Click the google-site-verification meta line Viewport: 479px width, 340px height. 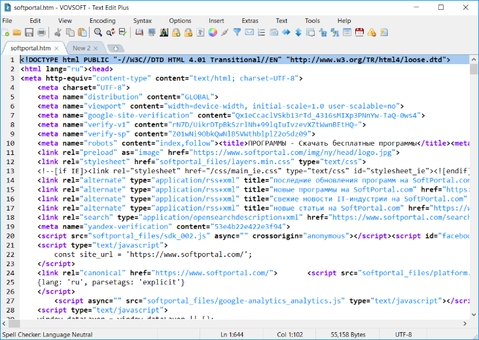[x=231, y=115]
